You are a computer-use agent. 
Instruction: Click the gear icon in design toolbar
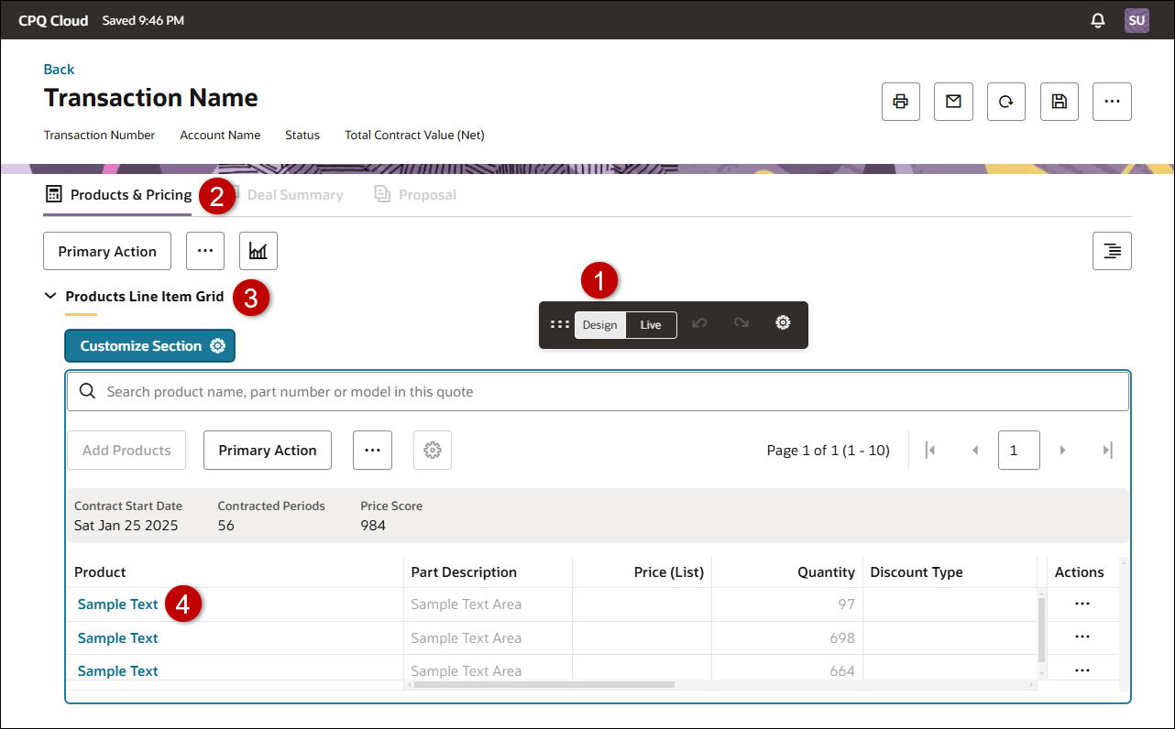point(783,323)
